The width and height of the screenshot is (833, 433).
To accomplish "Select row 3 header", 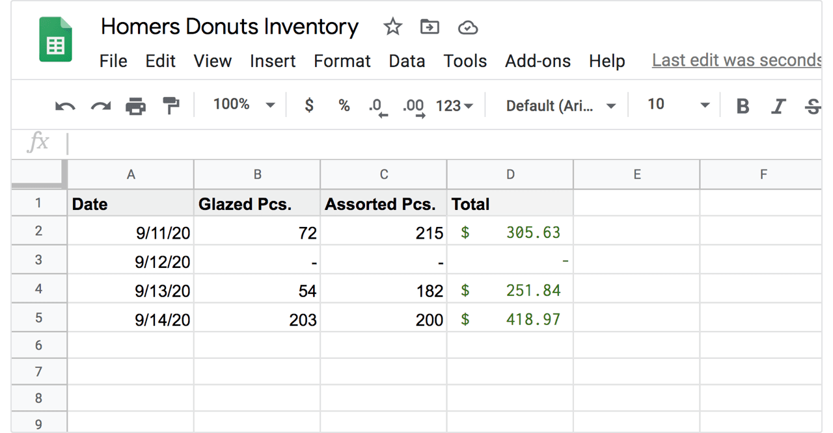I will [x=39, y=260].
